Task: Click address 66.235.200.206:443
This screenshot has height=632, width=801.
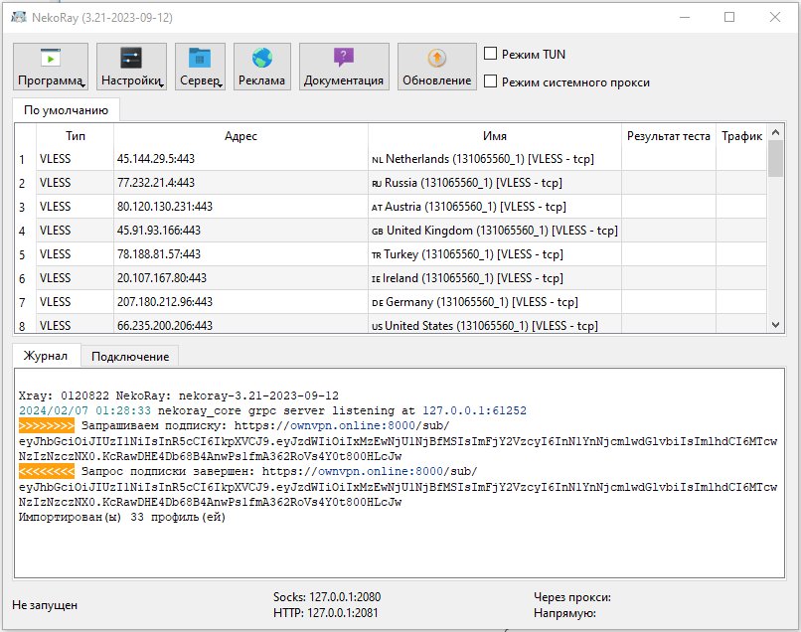Action: coord(165,326)
